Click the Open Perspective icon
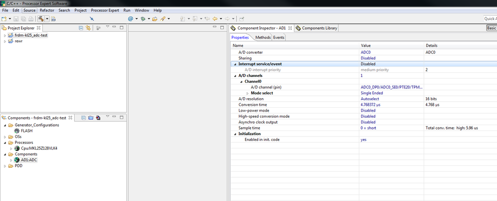This screenshot has width=497, height=201. point(242,19)
